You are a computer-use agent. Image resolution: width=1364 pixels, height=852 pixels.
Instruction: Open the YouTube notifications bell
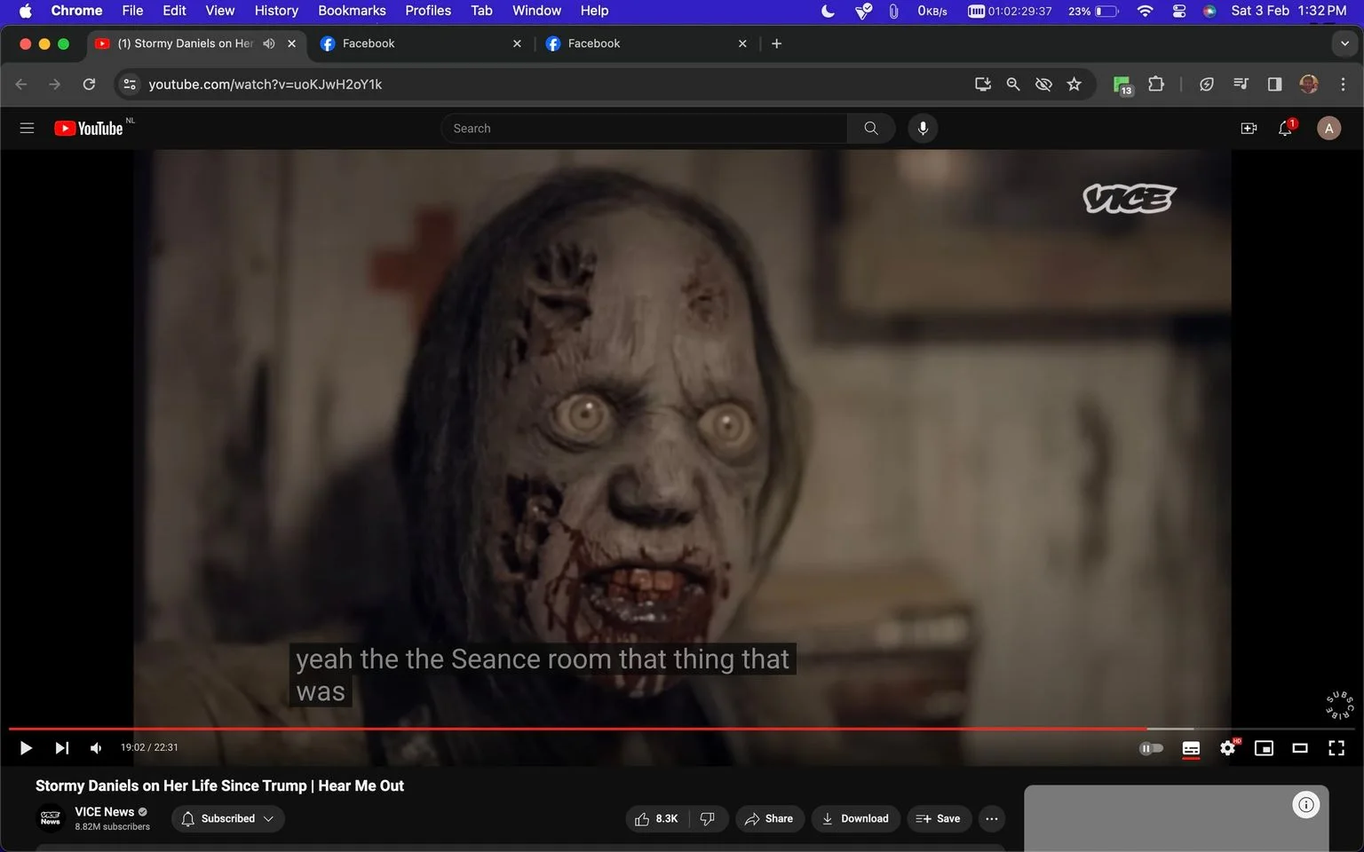pyautogui.click(x=1285, y=129)
